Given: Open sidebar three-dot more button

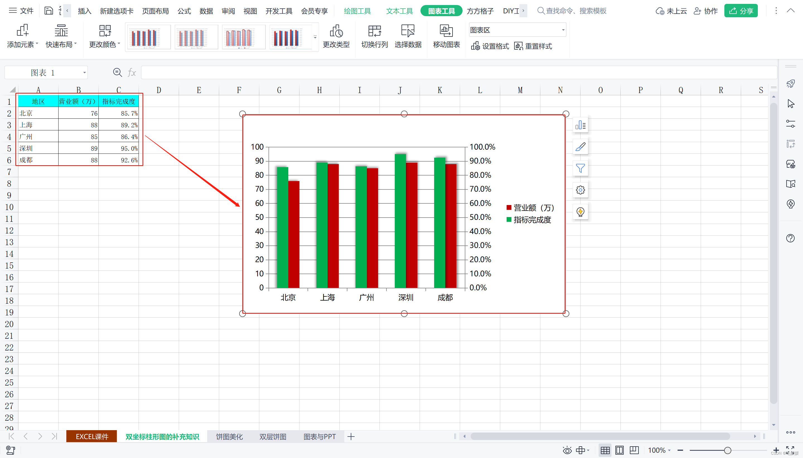Looking at the screenshot, I should click(790, 432).
